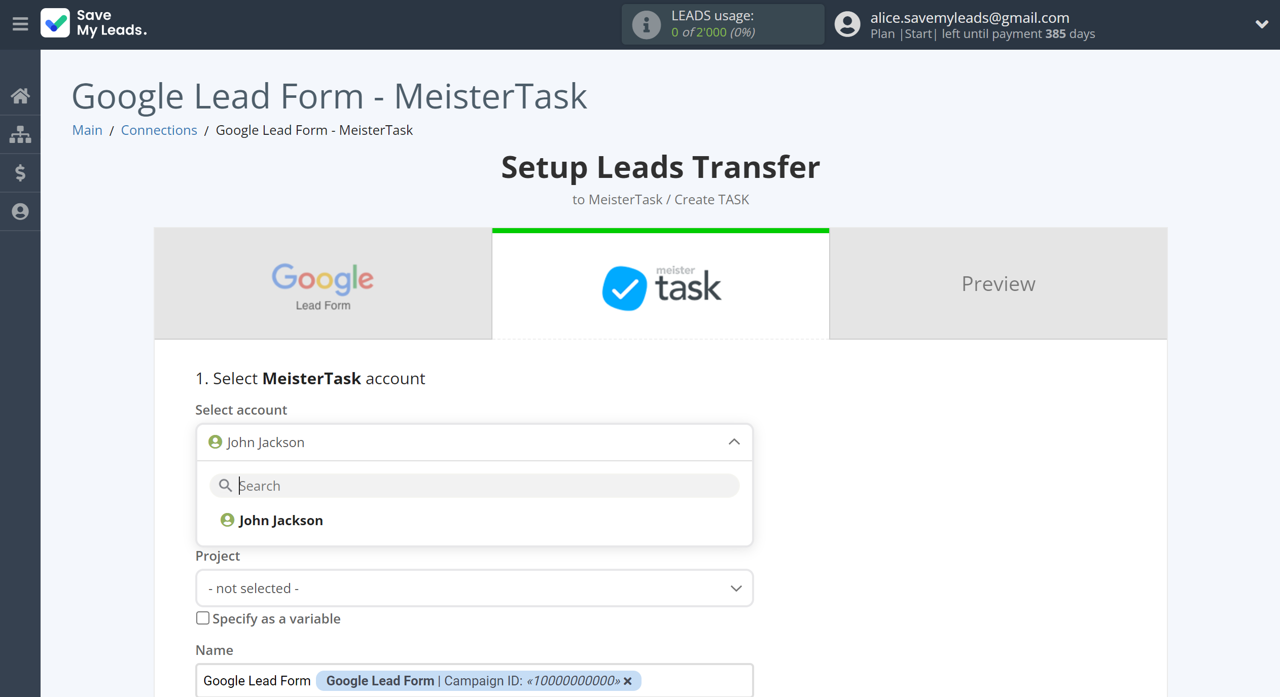Expand the account menu chevron in header
The height and width of the screenshot is (697, 1280).
click(1262, 24)
